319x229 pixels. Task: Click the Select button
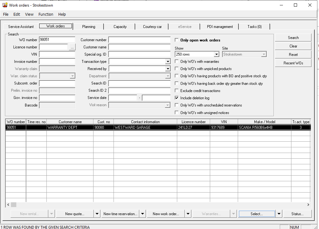(x=257, y=214)
